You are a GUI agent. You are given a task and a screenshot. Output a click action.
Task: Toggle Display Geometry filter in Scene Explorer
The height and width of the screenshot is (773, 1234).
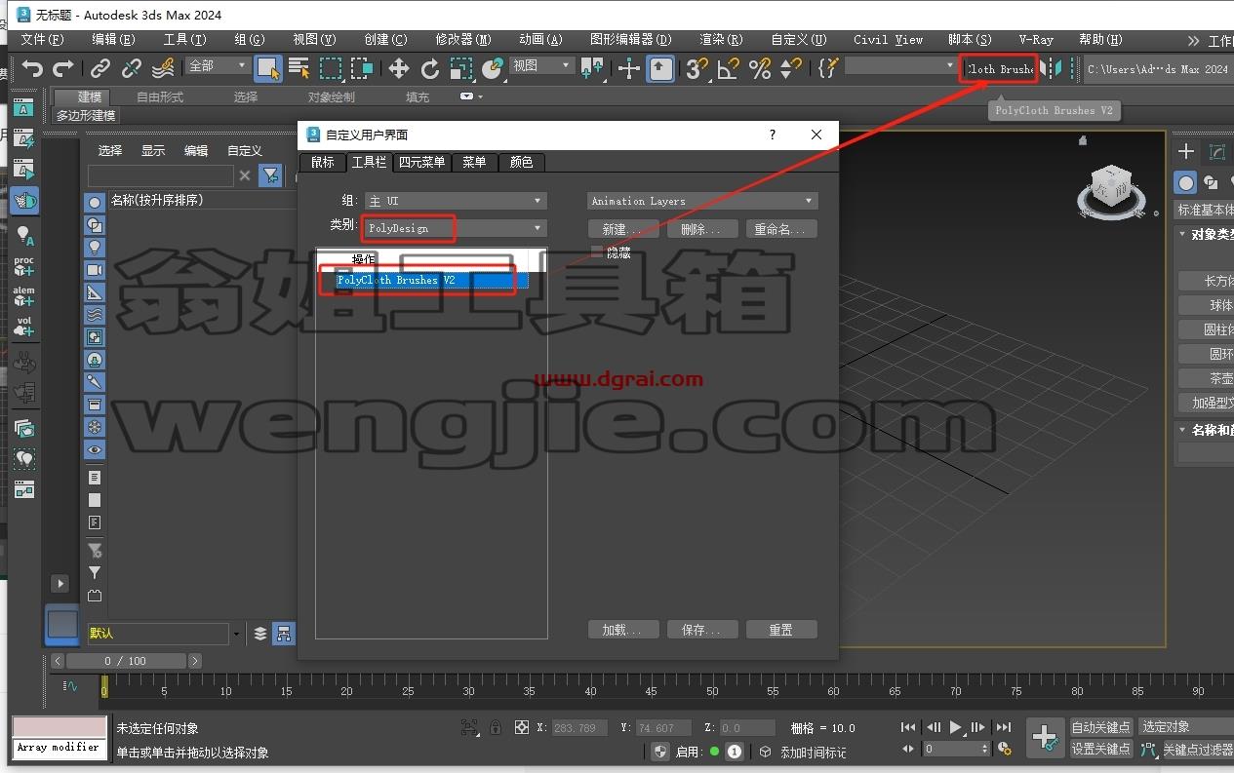(95, 203)
